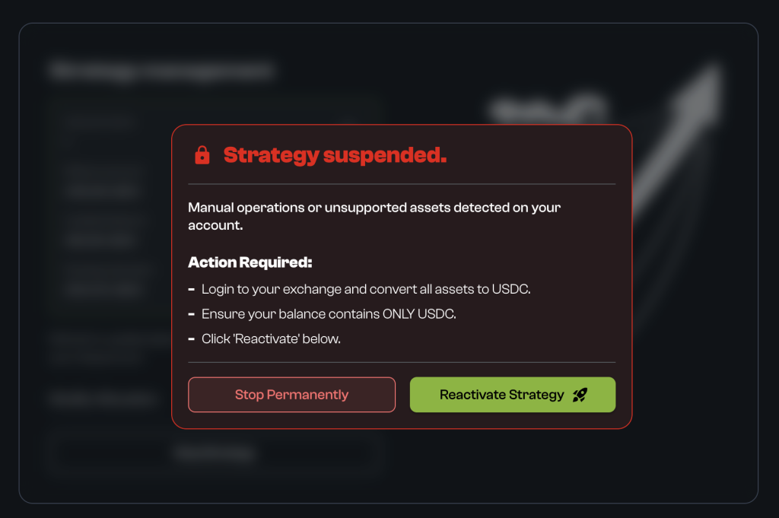Click the red lock icon
This screenshot has height=518, width=779.
tap(202, 155)
